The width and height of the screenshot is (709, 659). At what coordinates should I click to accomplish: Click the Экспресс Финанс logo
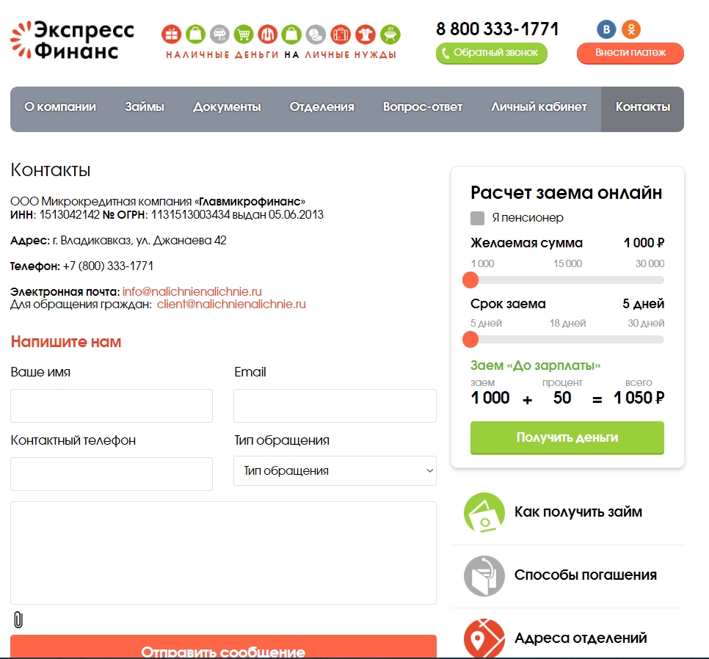coord(73,40)
